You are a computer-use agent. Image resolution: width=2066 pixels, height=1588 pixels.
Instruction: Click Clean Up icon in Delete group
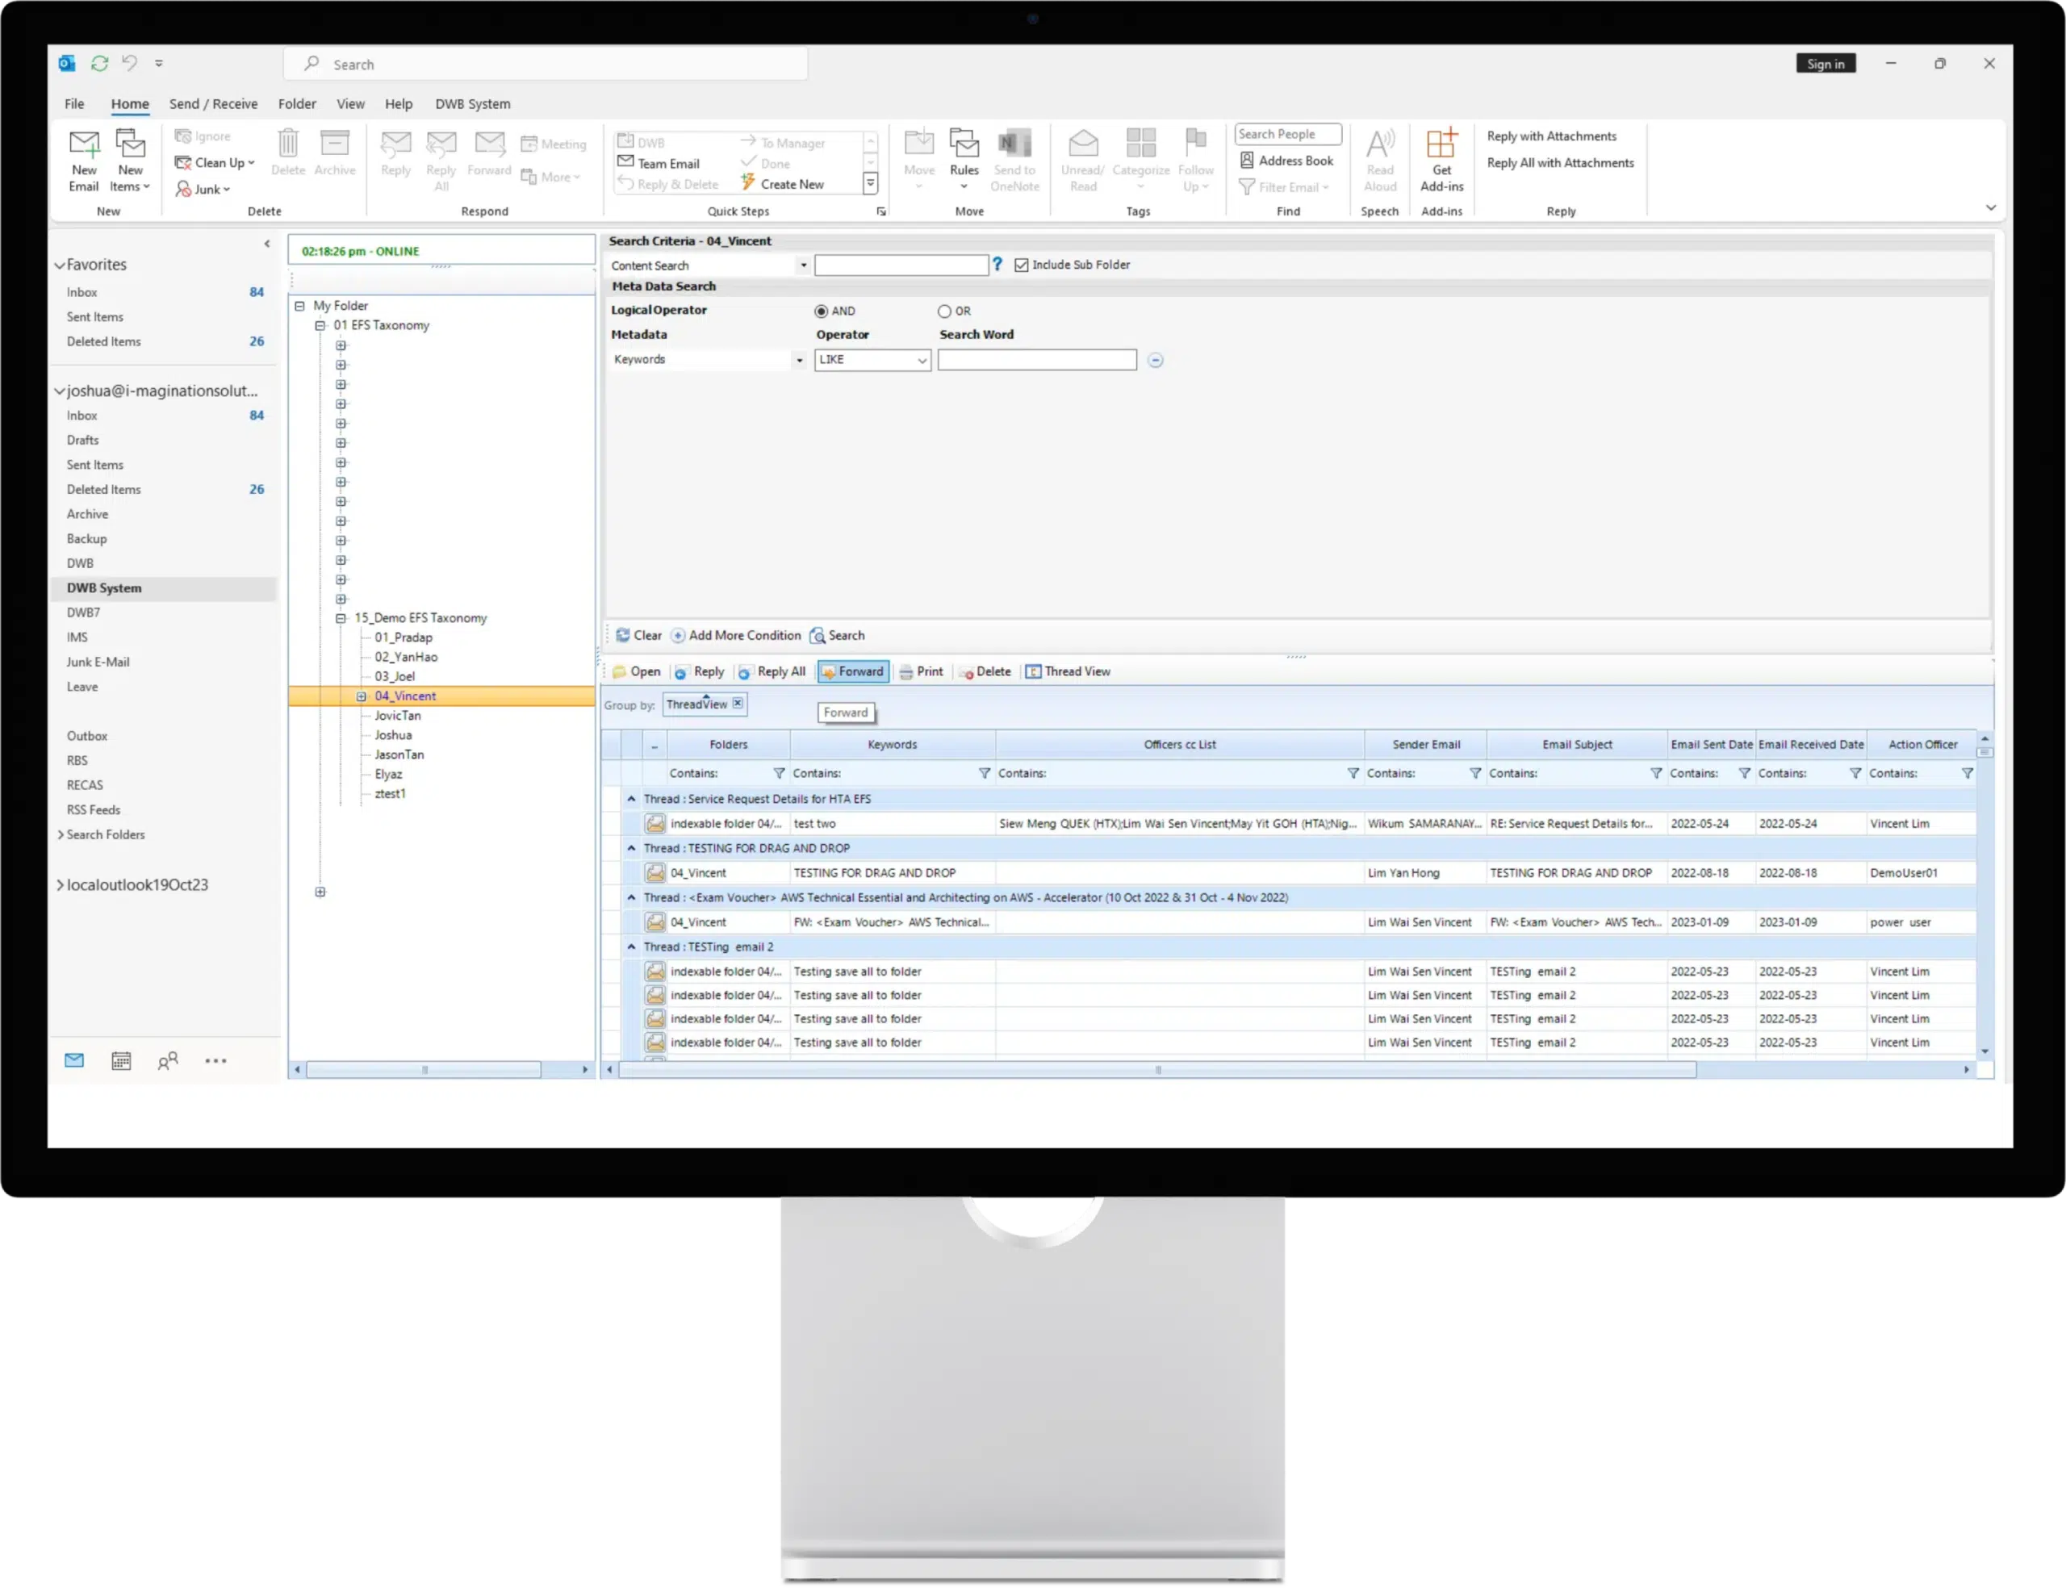point(183,162)
